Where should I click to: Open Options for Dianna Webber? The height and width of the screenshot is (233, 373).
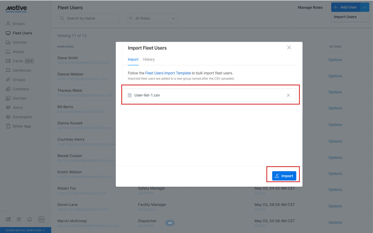pos(335,76)
